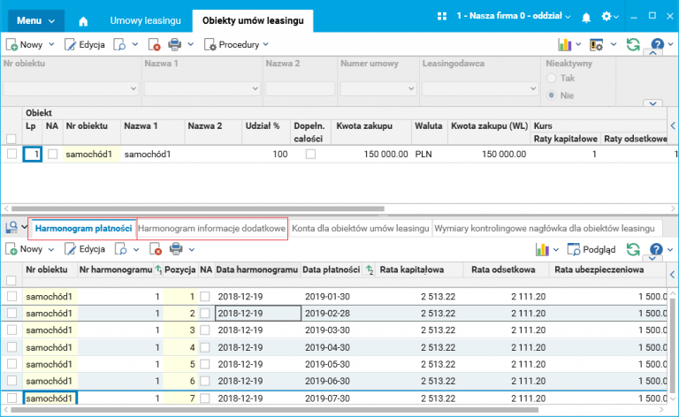Click the Rata odsetkowa column header
This screenshot has width=679, height=417.
[503, 270]
